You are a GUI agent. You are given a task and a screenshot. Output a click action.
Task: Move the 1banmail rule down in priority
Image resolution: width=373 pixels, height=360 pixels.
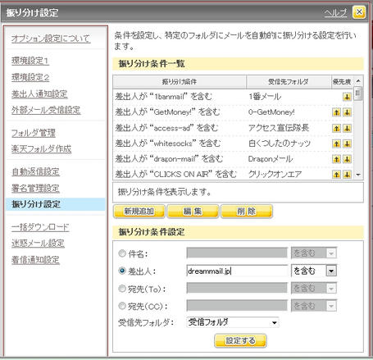347,97
